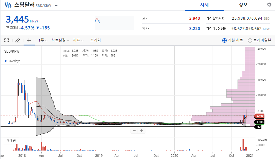Click the 1,503 price axis label
275x159 pixels.
click(x=259, y=122)
